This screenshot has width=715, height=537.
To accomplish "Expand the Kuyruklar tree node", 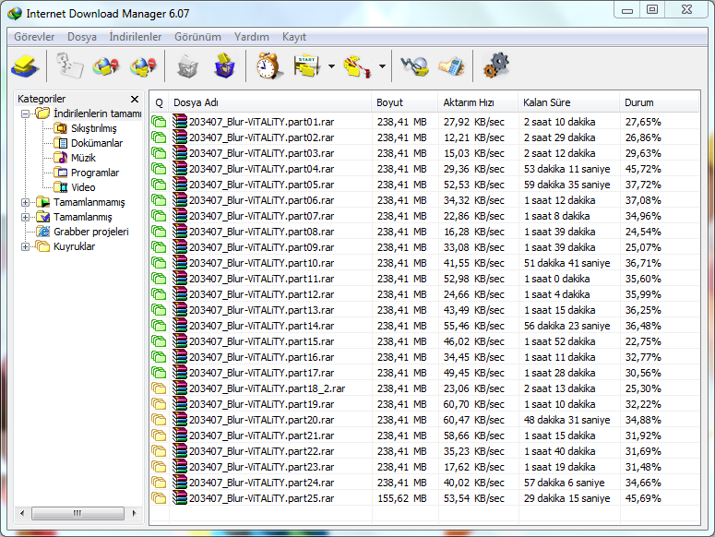I will (26, 246).
